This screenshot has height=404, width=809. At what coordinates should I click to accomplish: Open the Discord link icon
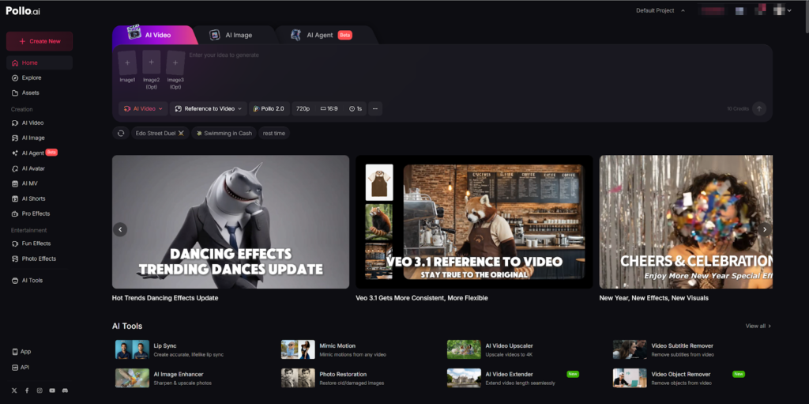coord(65,391)
